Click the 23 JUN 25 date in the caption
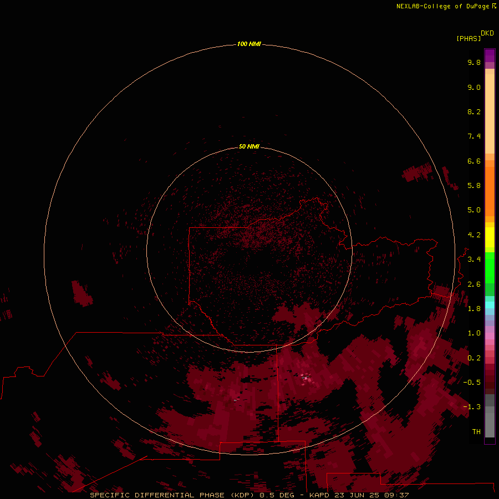Image resolution: width=499 pixels, height=499 pixels. pos(357,495)
